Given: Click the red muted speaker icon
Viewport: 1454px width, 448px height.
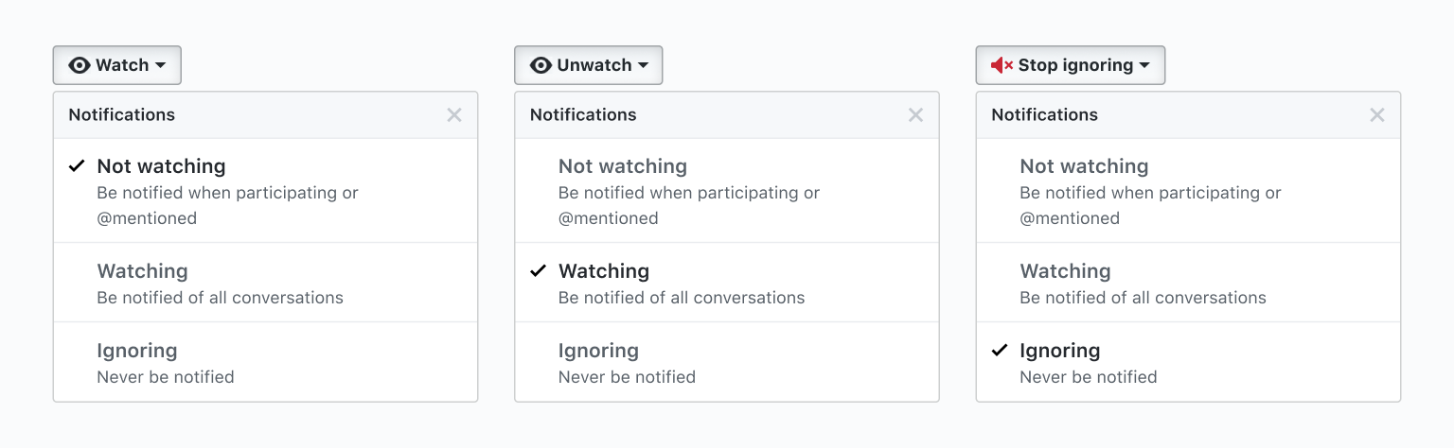Looking at the screenshot, I should [1002, 65].
